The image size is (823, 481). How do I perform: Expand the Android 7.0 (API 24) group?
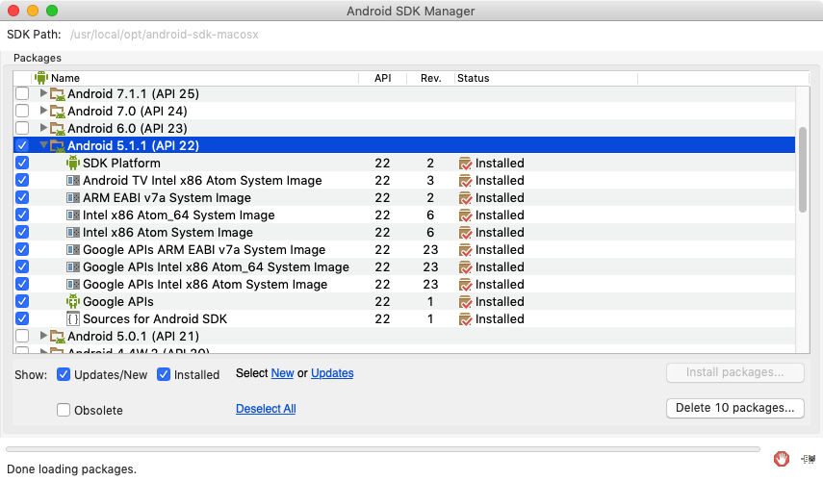(43, 112)
